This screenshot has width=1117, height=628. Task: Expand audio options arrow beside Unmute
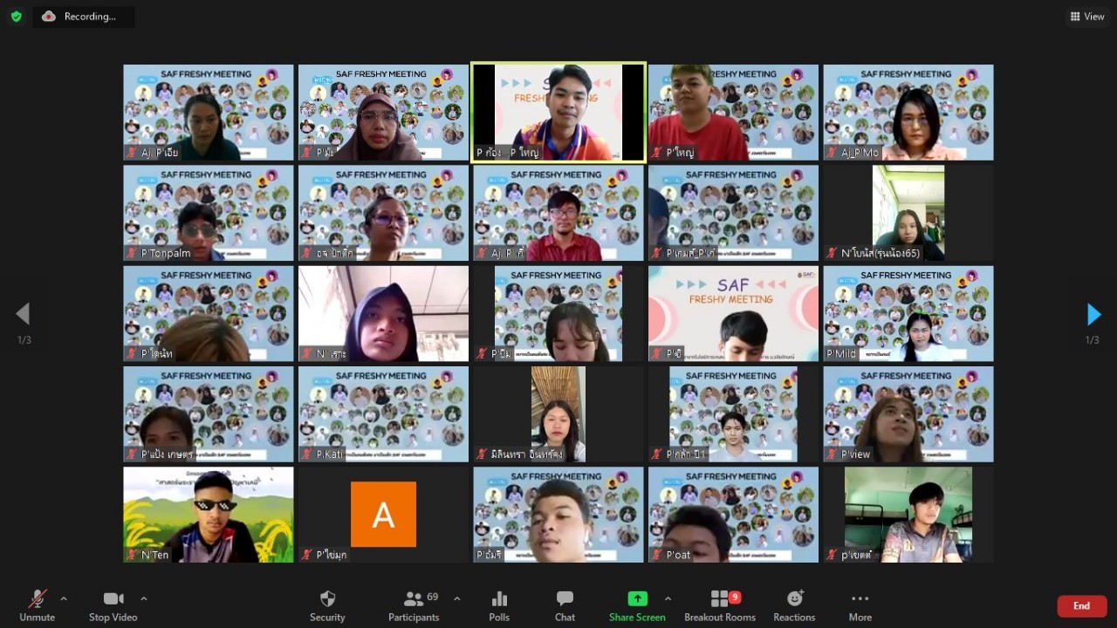tap(64, 598)
